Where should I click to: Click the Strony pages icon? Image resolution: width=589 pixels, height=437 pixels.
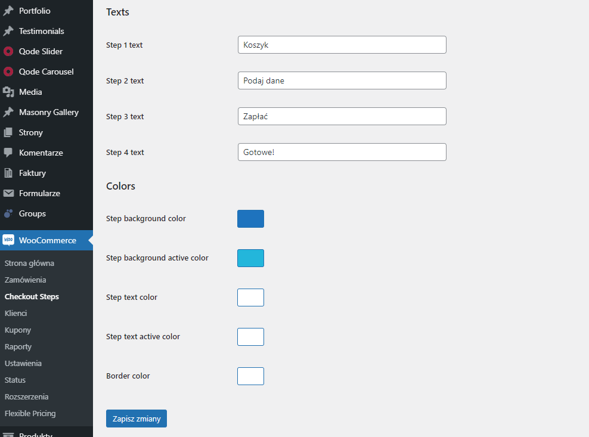(x=8, y=132)
